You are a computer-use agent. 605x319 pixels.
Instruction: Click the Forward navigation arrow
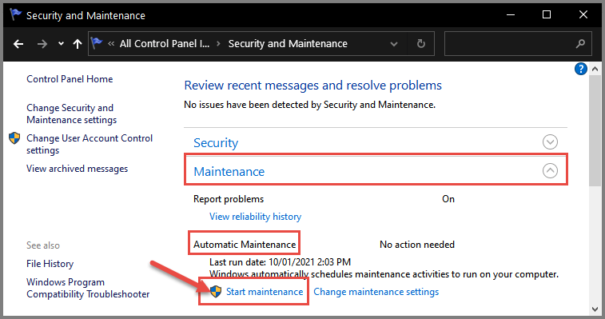[42, 44]
